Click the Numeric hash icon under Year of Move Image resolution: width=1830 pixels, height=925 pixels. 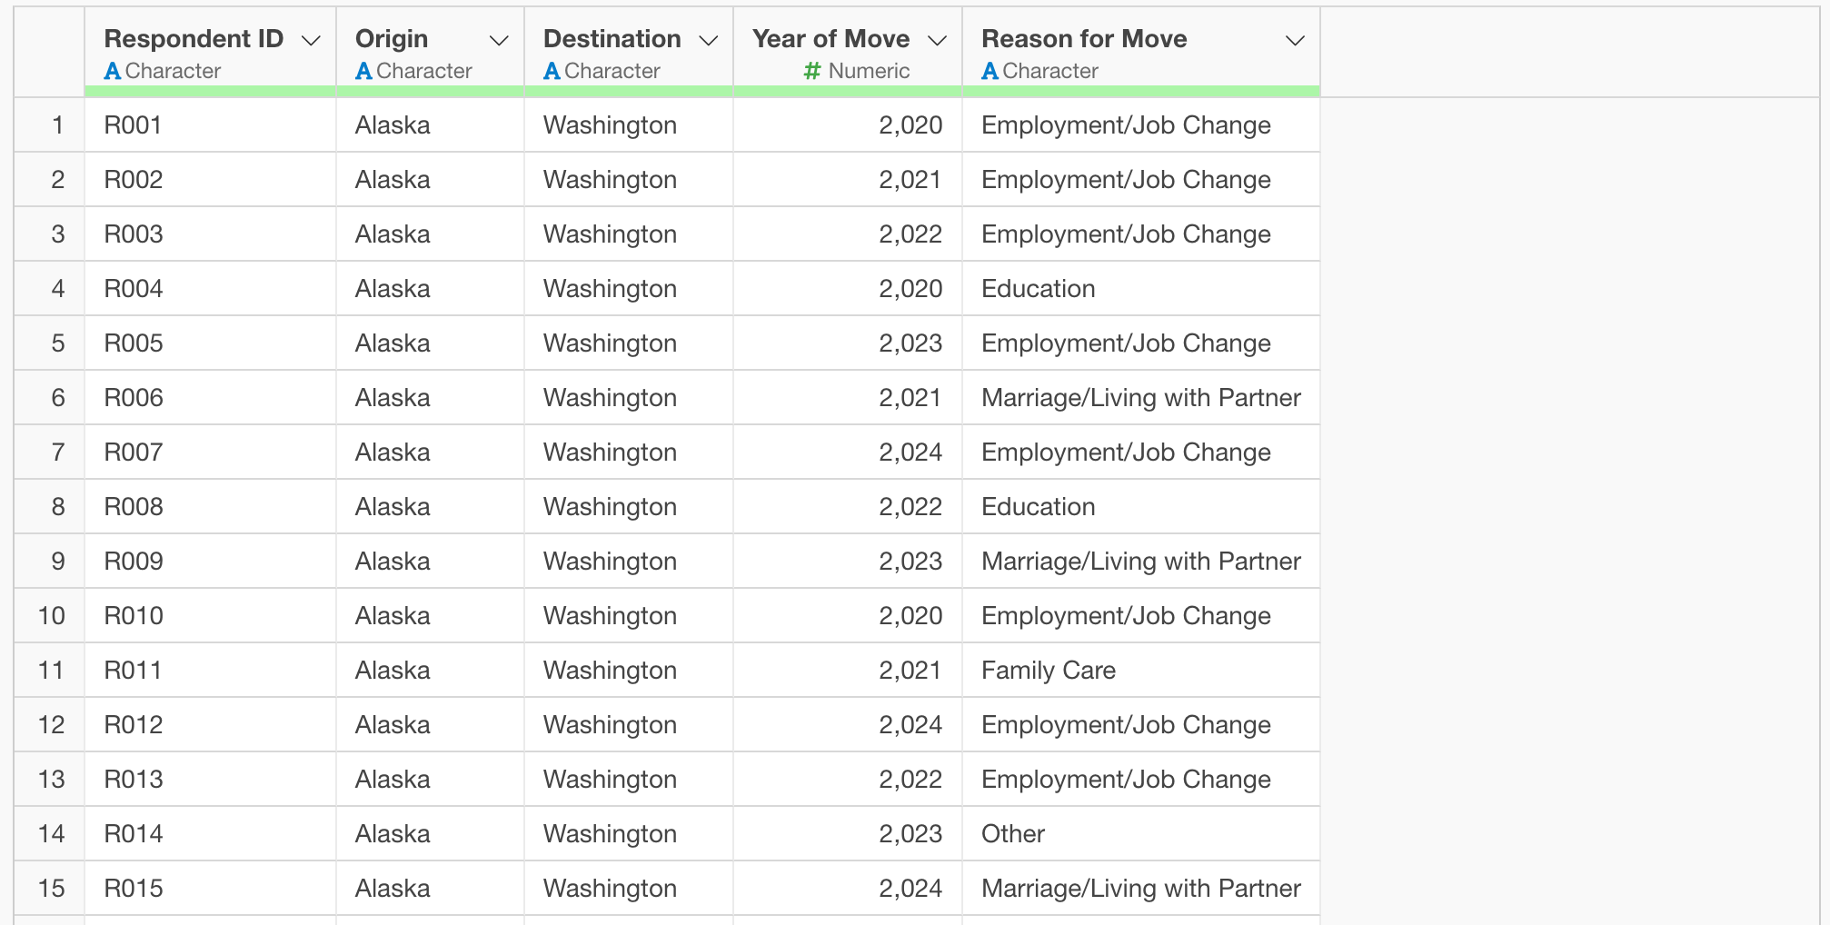tap(812, 71)
